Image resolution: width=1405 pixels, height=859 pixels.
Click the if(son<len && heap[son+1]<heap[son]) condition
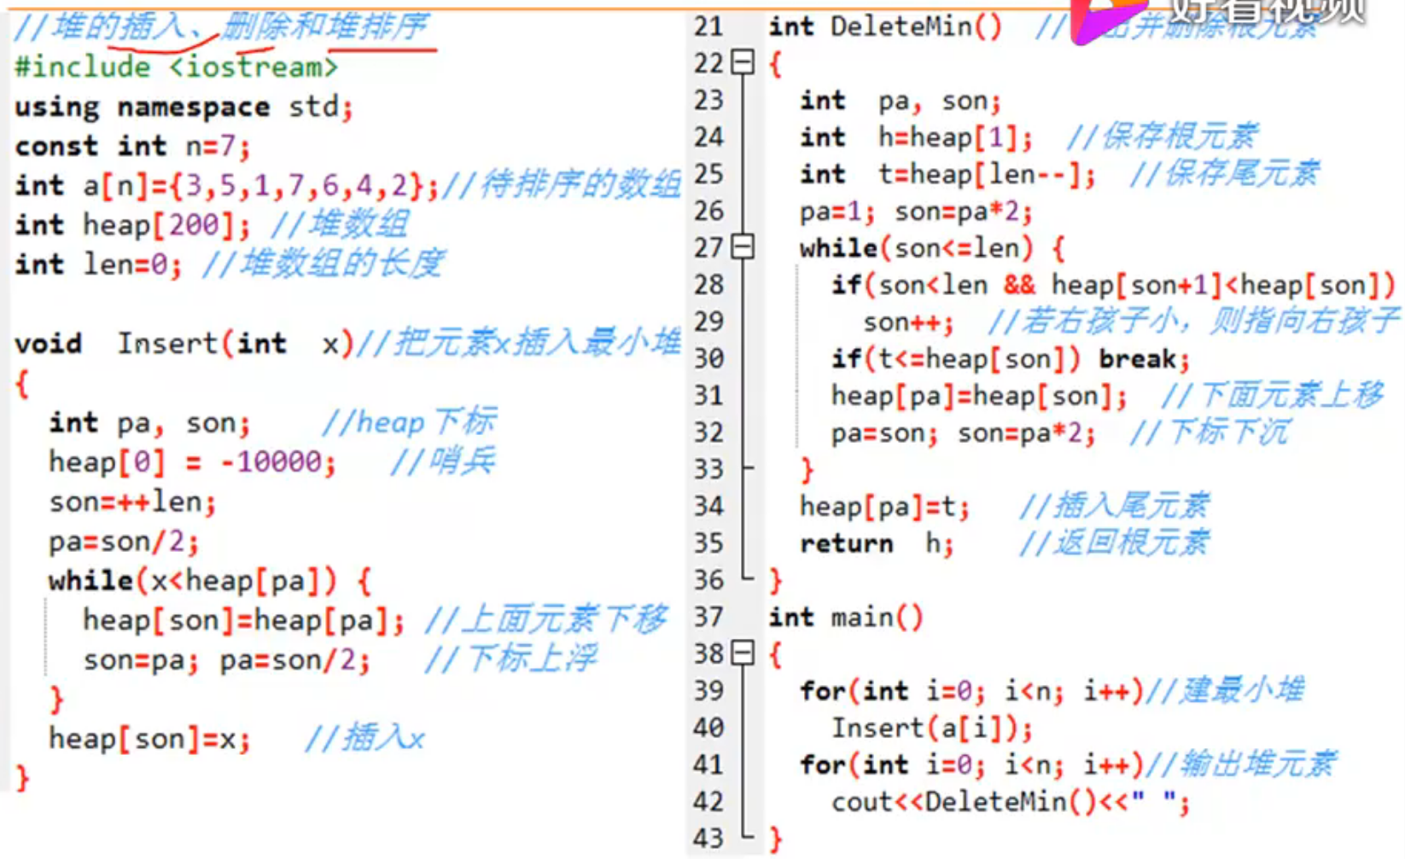click(1113, 284)
